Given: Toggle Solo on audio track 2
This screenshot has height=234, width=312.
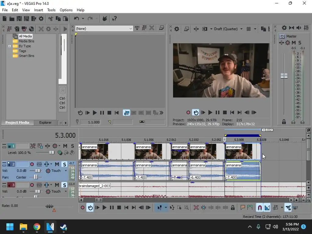Looking at the screenshot, I should point(64,165).
